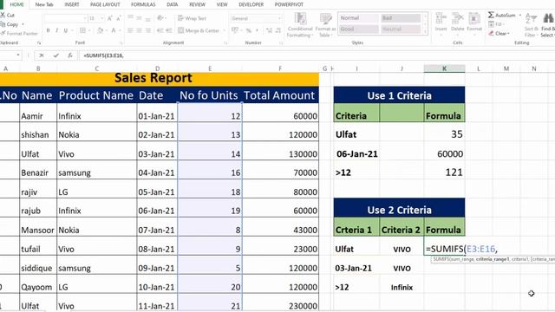Apply the Normal cell style
Screen dimensions: 555x312
click(x=358, y=17)
